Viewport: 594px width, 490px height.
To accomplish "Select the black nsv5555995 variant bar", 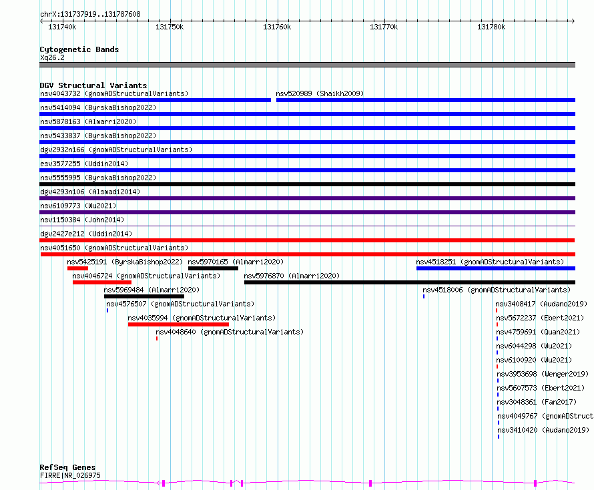I will (307, 184).
